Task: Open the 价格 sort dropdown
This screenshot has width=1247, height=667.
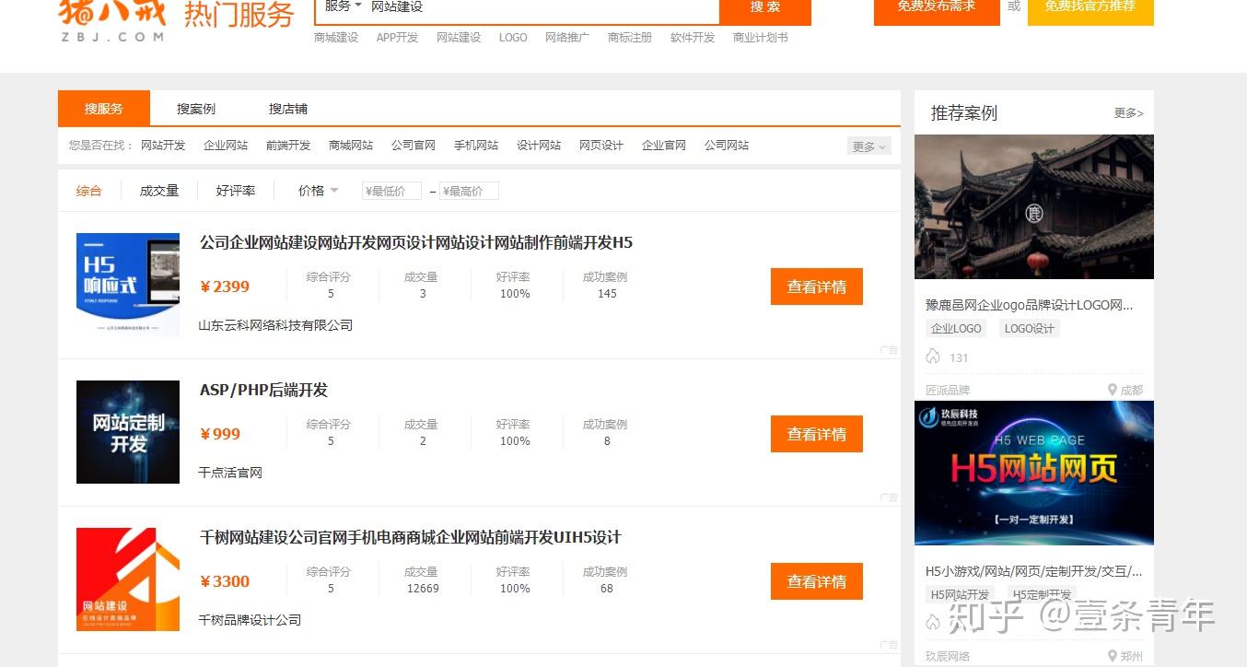Action: pos(318,191)
